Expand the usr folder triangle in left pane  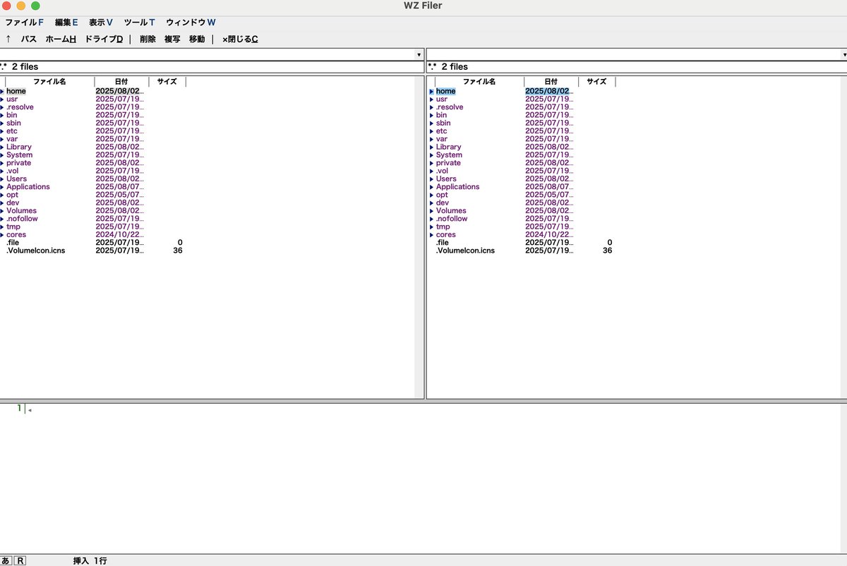click(x=2, y=100)
